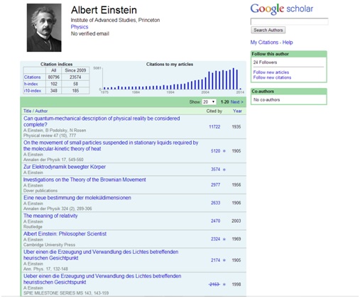Screen dimensions: 360x298
Task: Open the i10-index link
Action: point(33,91)
